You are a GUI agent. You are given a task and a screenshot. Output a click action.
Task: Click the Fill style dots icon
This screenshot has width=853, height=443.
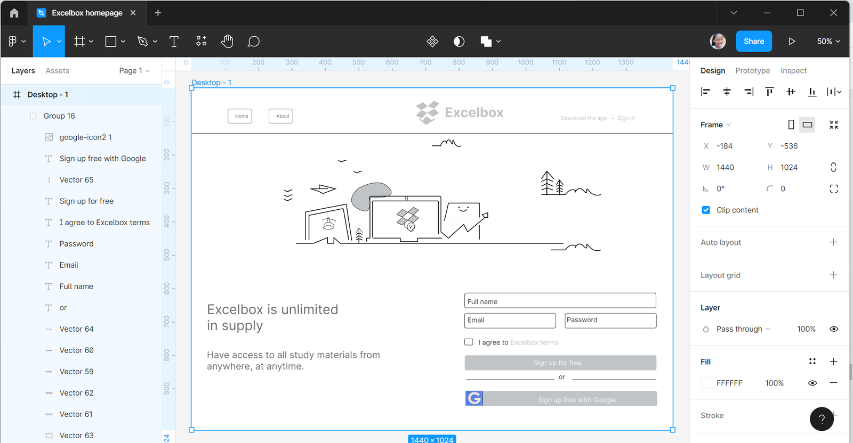tap(812, 362)
